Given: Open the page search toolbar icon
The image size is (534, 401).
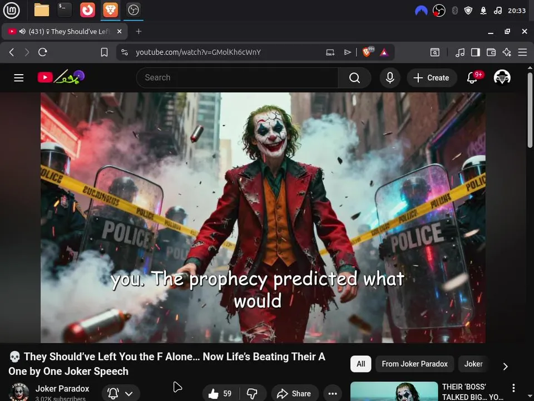Looking at the screenshot, I should [434, 52].
